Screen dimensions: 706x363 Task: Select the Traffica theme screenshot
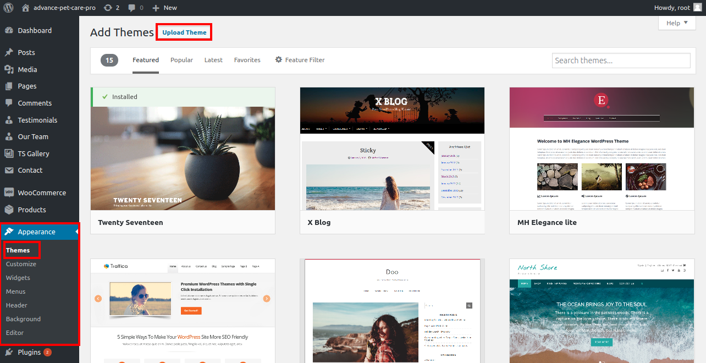tap(183, 311)
